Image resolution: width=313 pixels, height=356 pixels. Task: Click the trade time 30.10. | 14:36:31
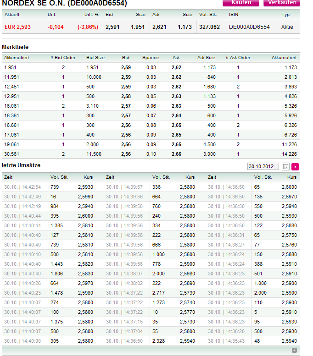(x=226, y=235)
